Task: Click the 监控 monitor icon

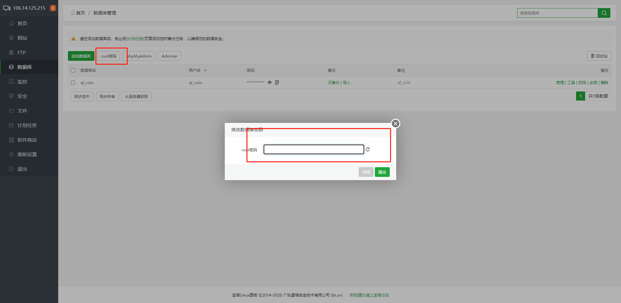Action: 11,81
